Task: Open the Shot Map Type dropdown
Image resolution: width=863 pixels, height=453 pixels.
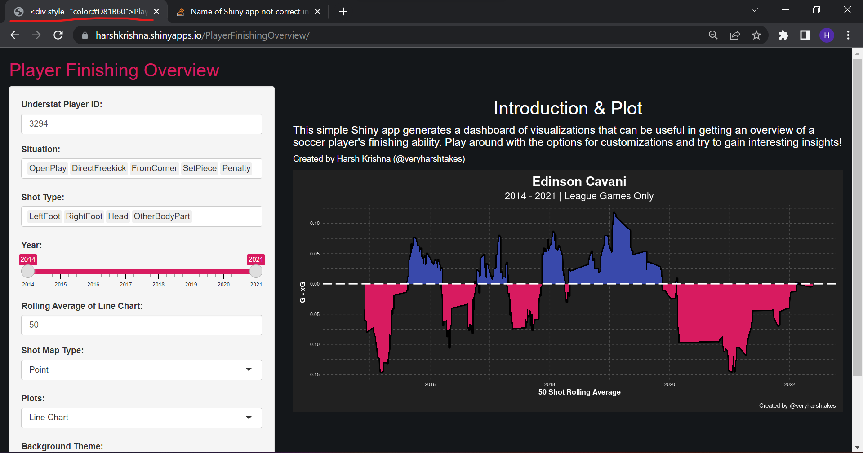Action: point(142,369)
